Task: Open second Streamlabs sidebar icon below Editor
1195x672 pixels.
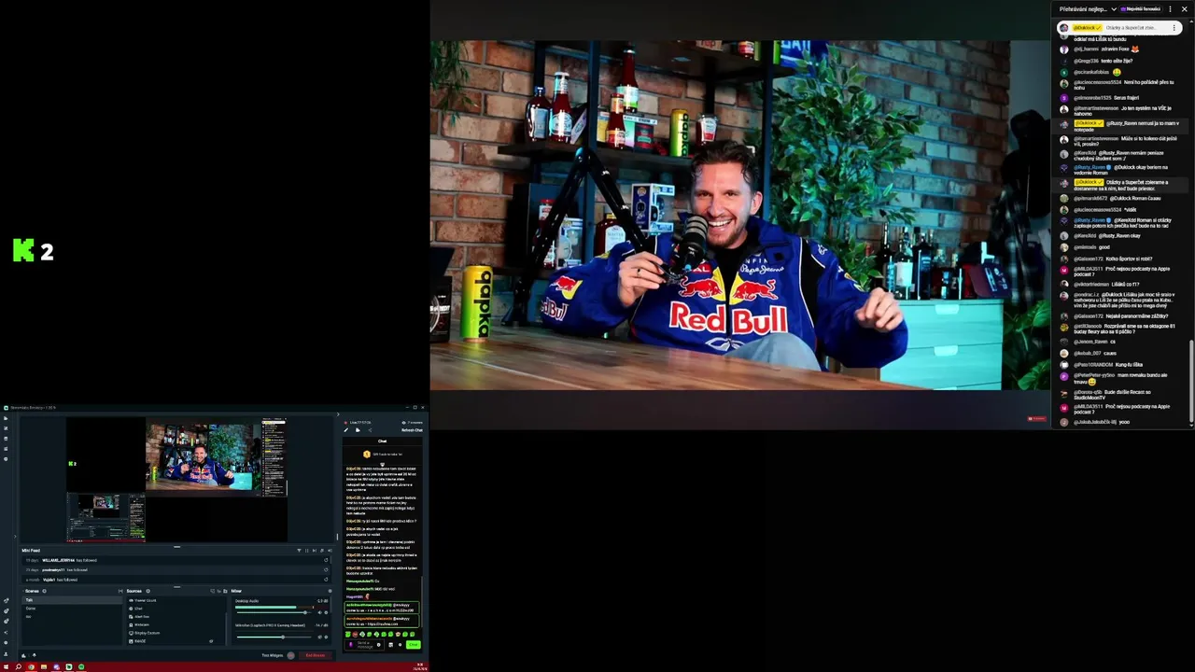Action: (x=6, y=428)
